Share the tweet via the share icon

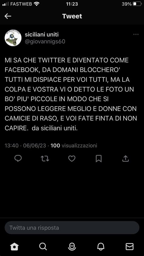(125, 158)
